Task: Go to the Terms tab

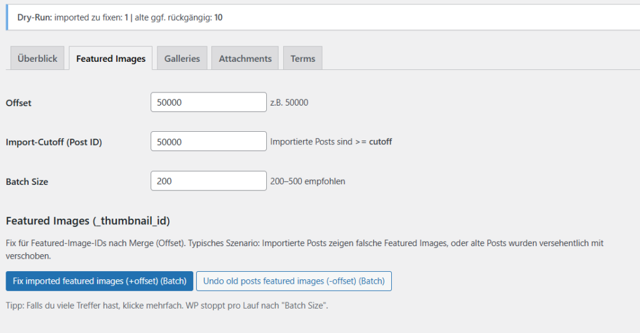Action: click(302, 59)
